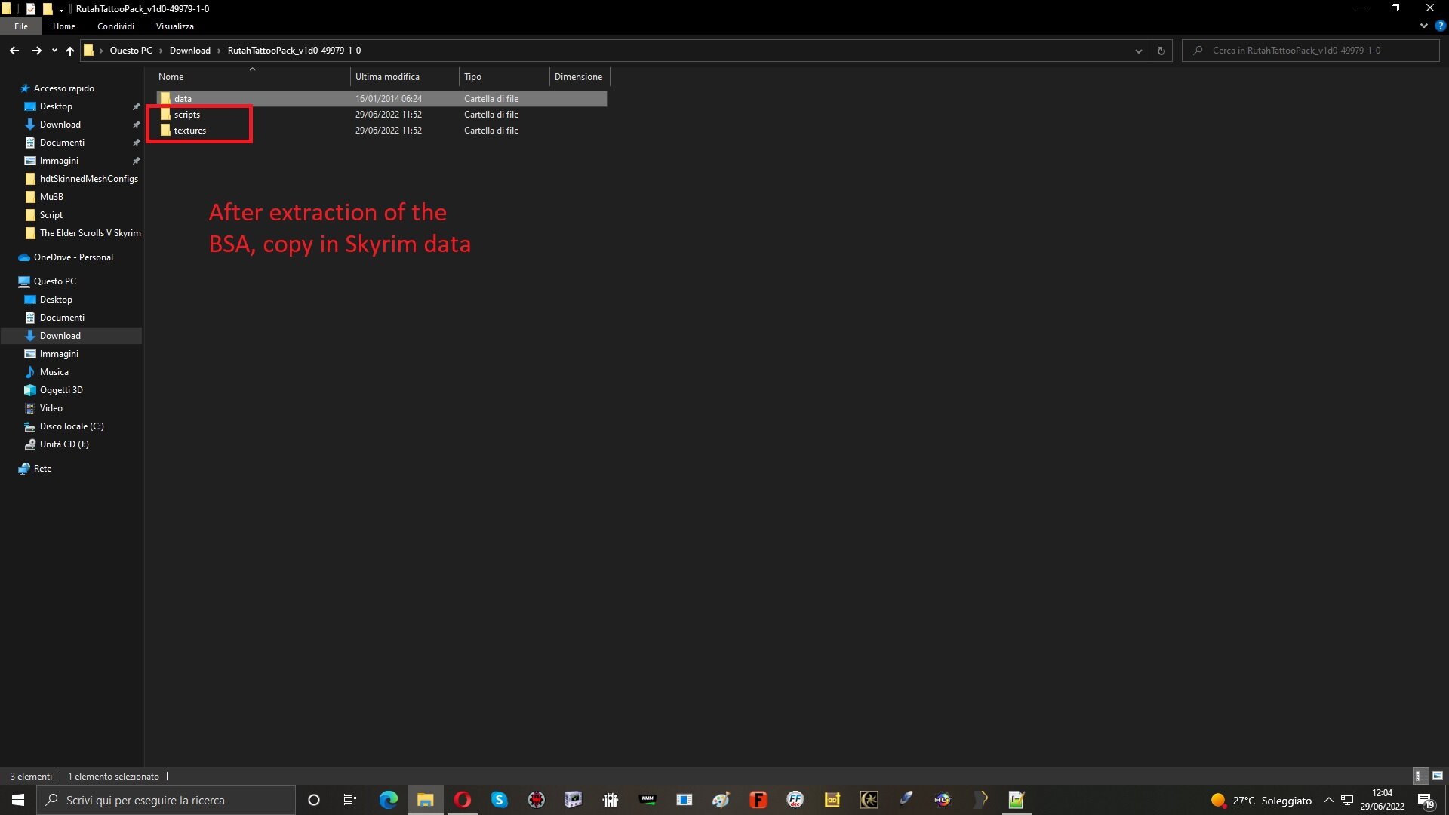Select OneDrive - Personal in sidebar
Image resolution: width=1449 pixels, height=815 pixels.
(x=73, y=257)
